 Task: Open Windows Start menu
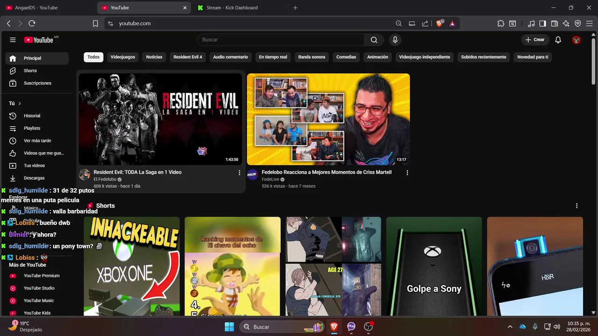click(229, 327)
